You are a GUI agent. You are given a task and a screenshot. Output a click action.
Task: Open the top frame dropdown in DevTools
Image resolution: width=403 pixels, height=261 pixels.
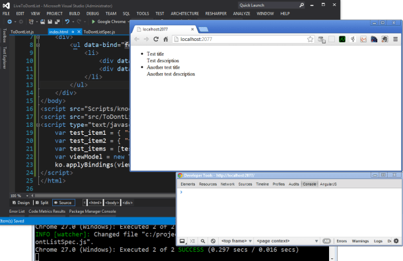pos(237,241)
